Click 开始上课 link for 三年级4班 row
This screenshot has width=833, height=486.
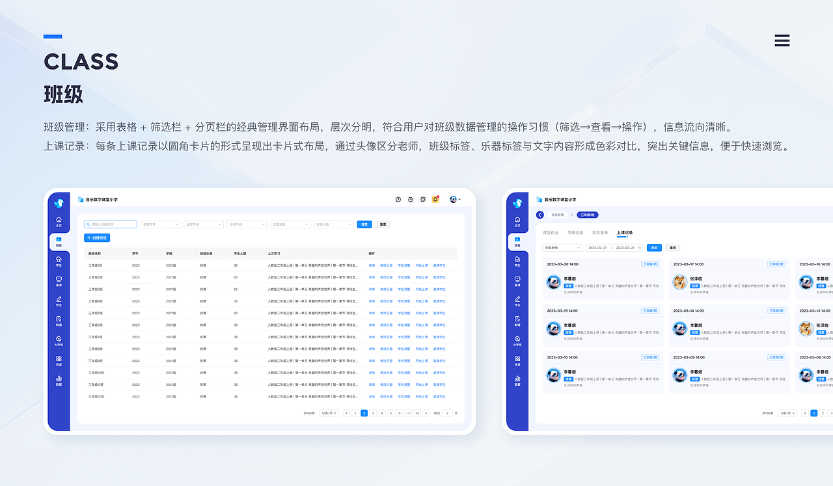pos(422,301)
